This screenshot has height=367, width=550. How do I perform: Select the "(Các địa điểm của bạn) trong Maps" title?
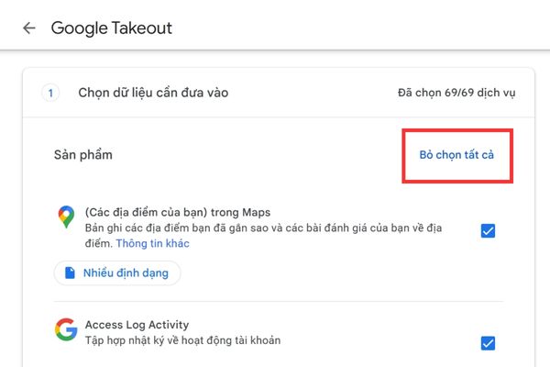(177, 212)
